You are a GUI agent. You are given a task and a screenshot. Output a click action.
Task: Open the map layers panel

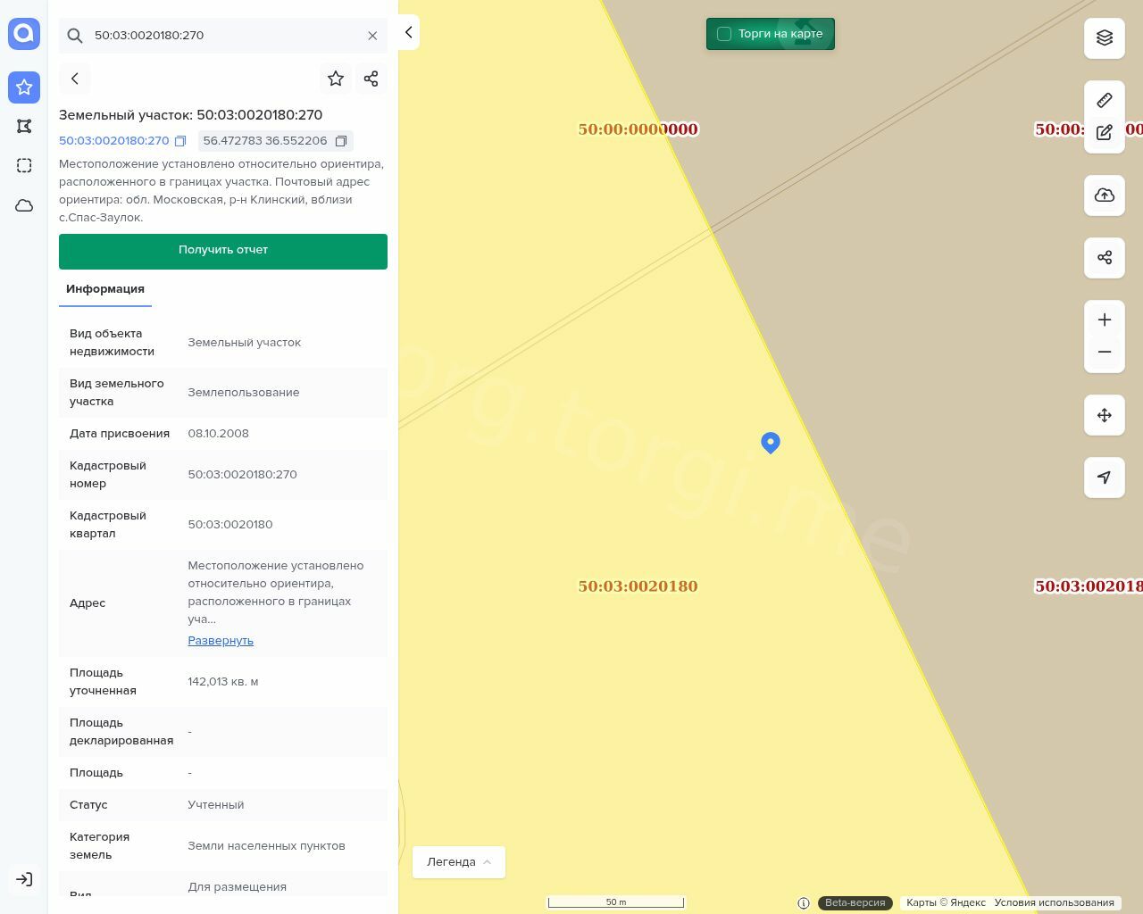(1105, 38)
